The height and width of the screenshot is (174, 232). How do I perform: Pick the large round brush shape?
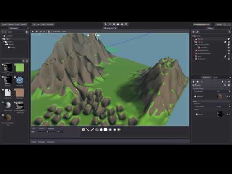click(x=105, y=130)
